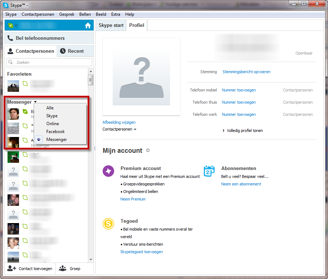Select Online in the filter menu

(x=53, y=124)
